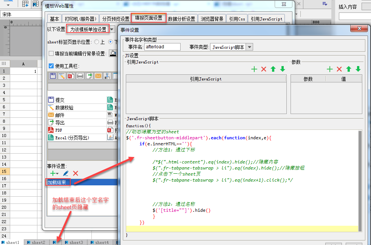The image size is (371, 245).
Task: Click the Flash print FL toolbar icon
Action: tap(71, 76)
